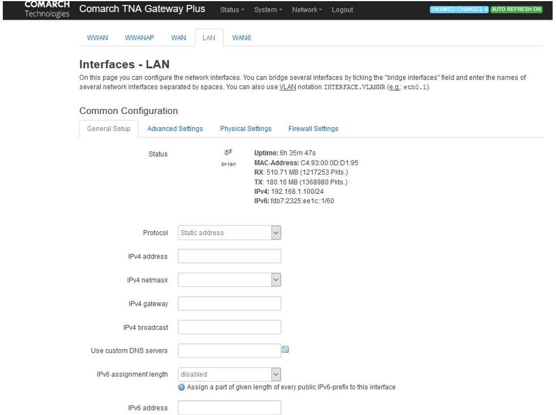Click the MAC-Address value C4:93:00:0D:D1:95
The height and width of the screenshot is (415, 556).
tap(329, 163)
